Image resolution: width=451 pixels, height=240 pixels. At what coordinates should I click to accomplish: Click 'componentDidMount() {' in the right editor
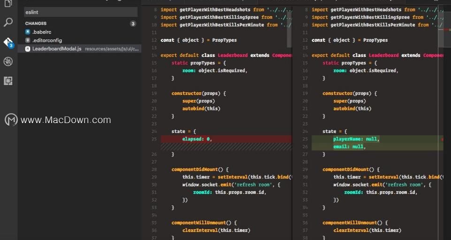351,170
